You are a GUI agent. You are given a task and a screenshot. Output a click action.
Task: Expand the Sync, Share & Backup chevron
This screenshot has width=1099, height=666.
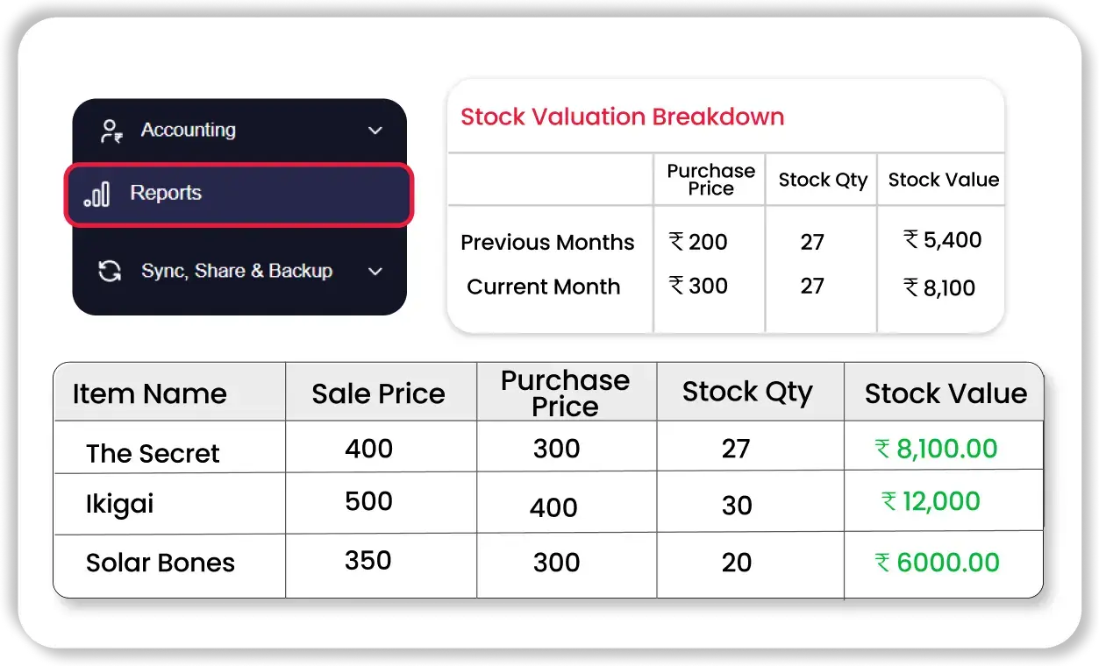pyautogui.click(x=375, y=272)
